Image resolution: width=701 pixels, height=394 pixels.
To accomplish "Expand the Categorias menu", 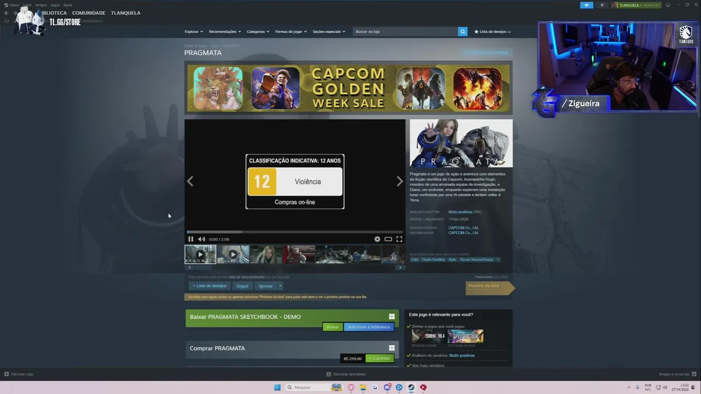I will click(x=258, y=32).
